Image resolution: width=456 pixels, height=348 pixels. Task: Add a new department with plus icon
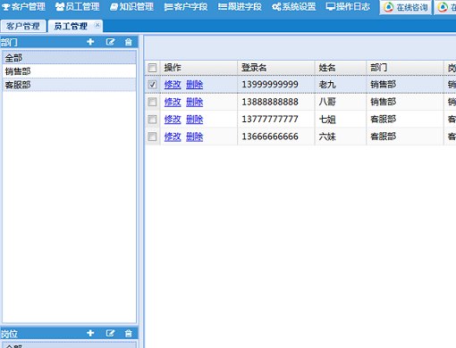[90, 42]
